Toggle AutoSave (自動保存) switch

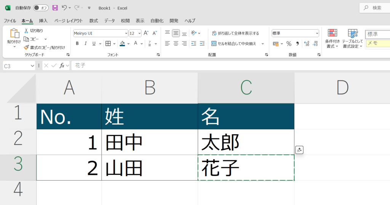pos(41,8)
